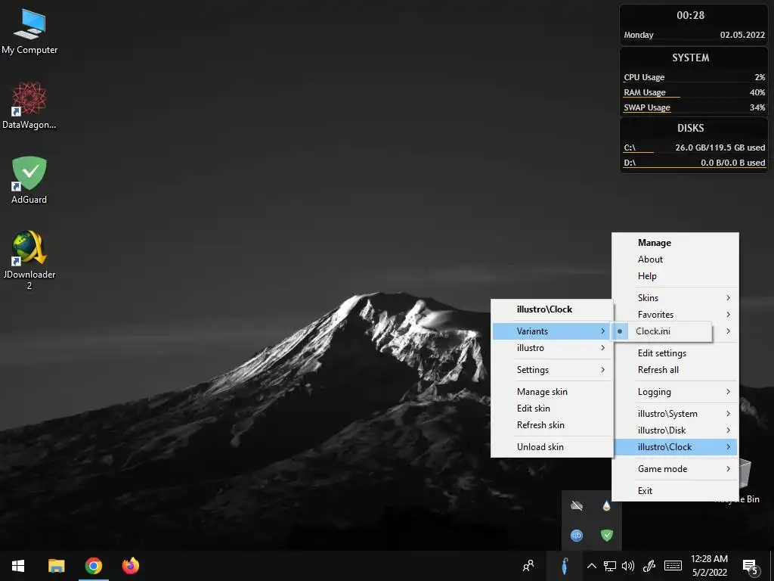
Task: Open the My Computer desktop icon
Action: tap(29, 31)
